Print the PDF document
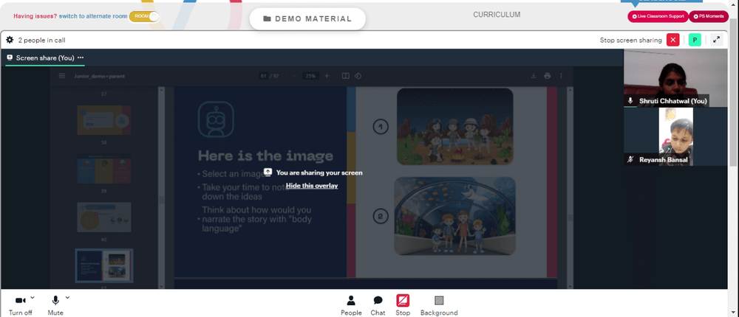Viewport: 739px width, 317px height. coord(547,76)
